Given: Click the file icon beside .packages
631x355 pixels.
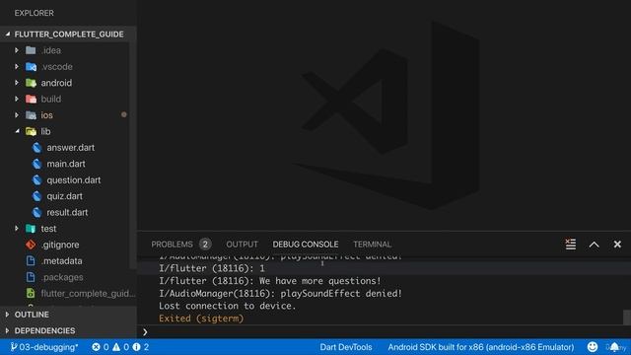Looking at the screenshot, I should 31,277.
